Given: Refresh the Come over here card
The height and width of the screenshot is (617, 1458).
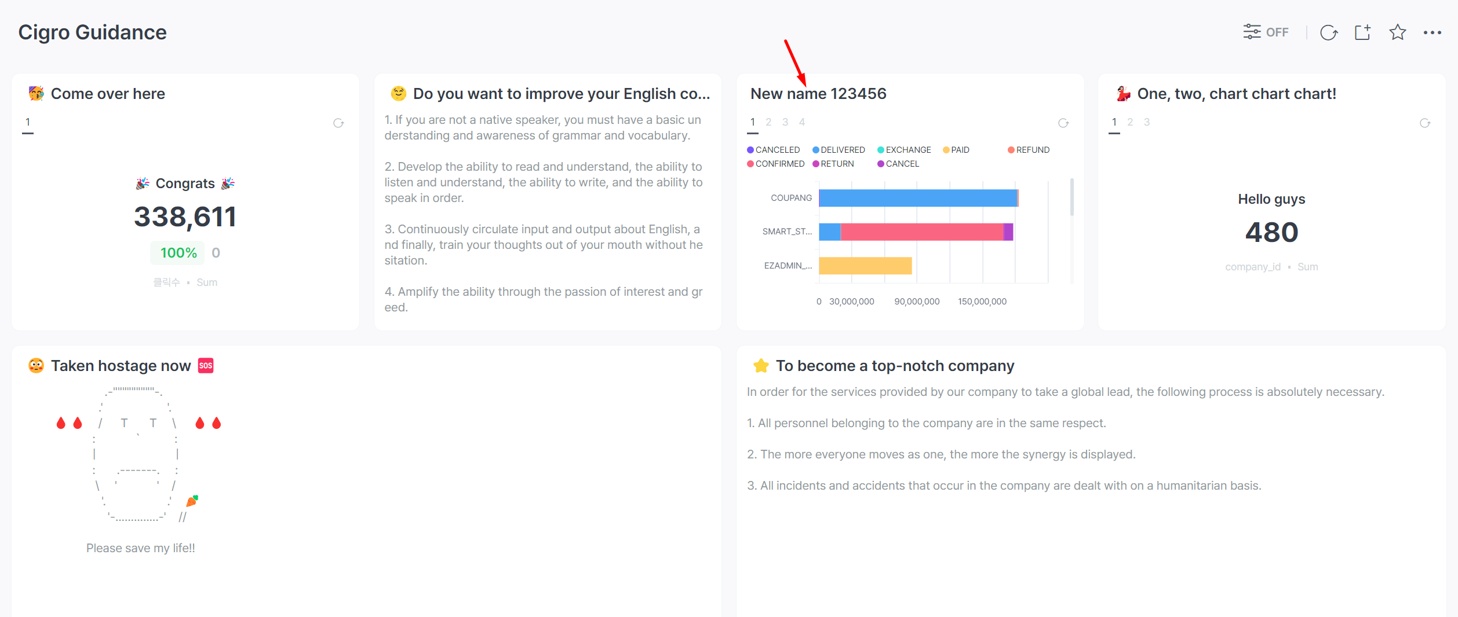Looking at the screenshot, I should [x=338, y=123].
